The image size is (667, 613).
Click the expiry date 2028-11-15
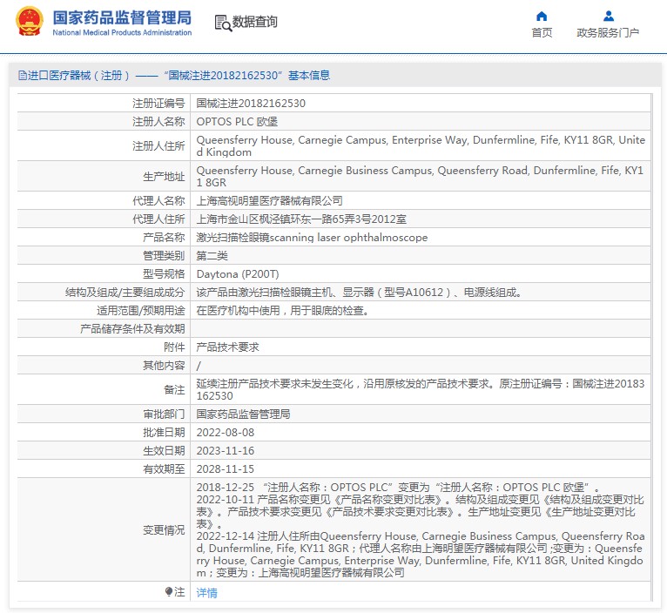(x=225, y=468)
